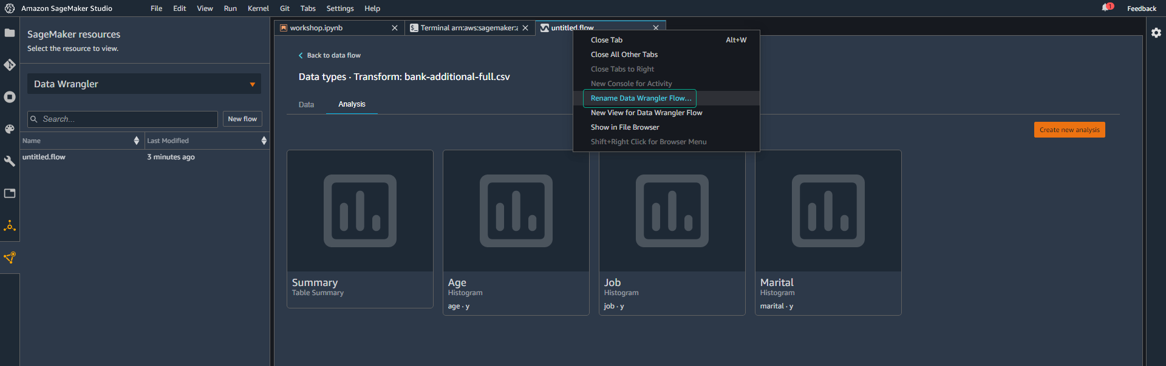
Task: Open SageMaker resources sidebar icon
Action: pyautogui.click(x=10, y=258)
